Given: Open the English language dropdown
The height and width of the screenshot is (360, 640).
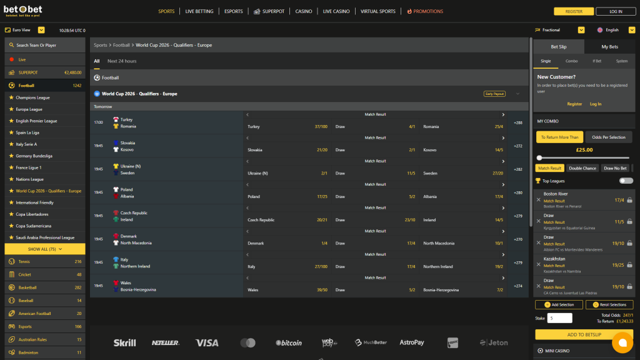Looking at the screenshot, I should point(632,30).
